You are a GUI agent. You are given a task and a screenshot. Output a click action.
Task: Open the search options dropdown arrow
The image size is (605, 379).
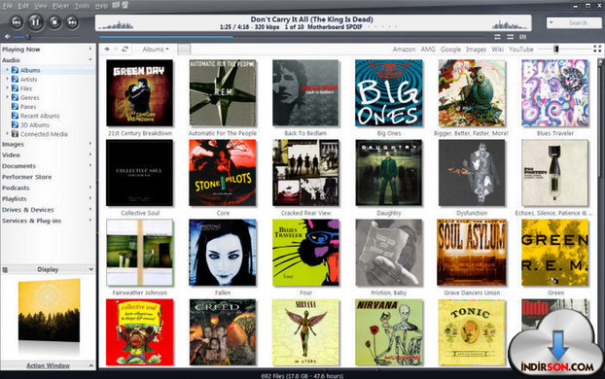(x=552, y=22)
